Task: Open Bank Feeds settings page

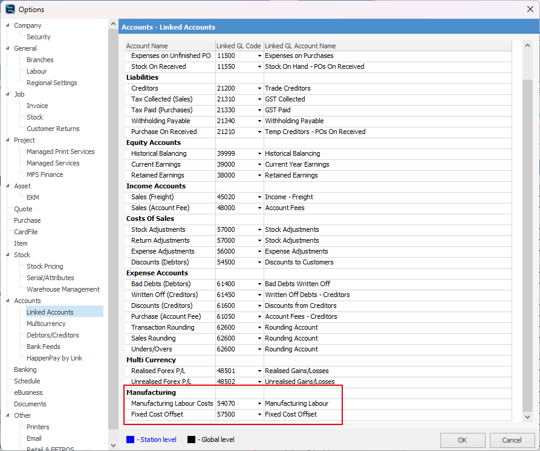Action: coord(44,347)
